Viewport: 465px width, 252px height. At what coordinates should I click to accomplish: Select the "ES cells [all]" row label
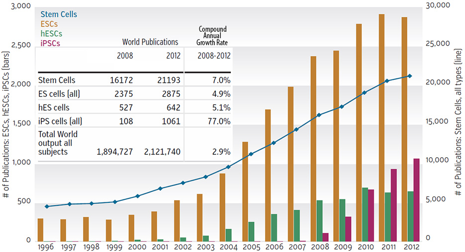(59, 94)
